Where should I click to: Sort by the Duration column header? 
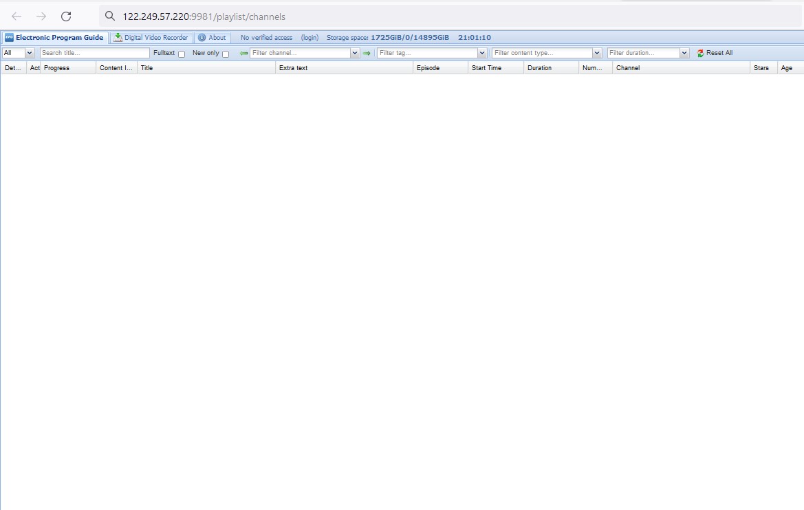(551, 67)
